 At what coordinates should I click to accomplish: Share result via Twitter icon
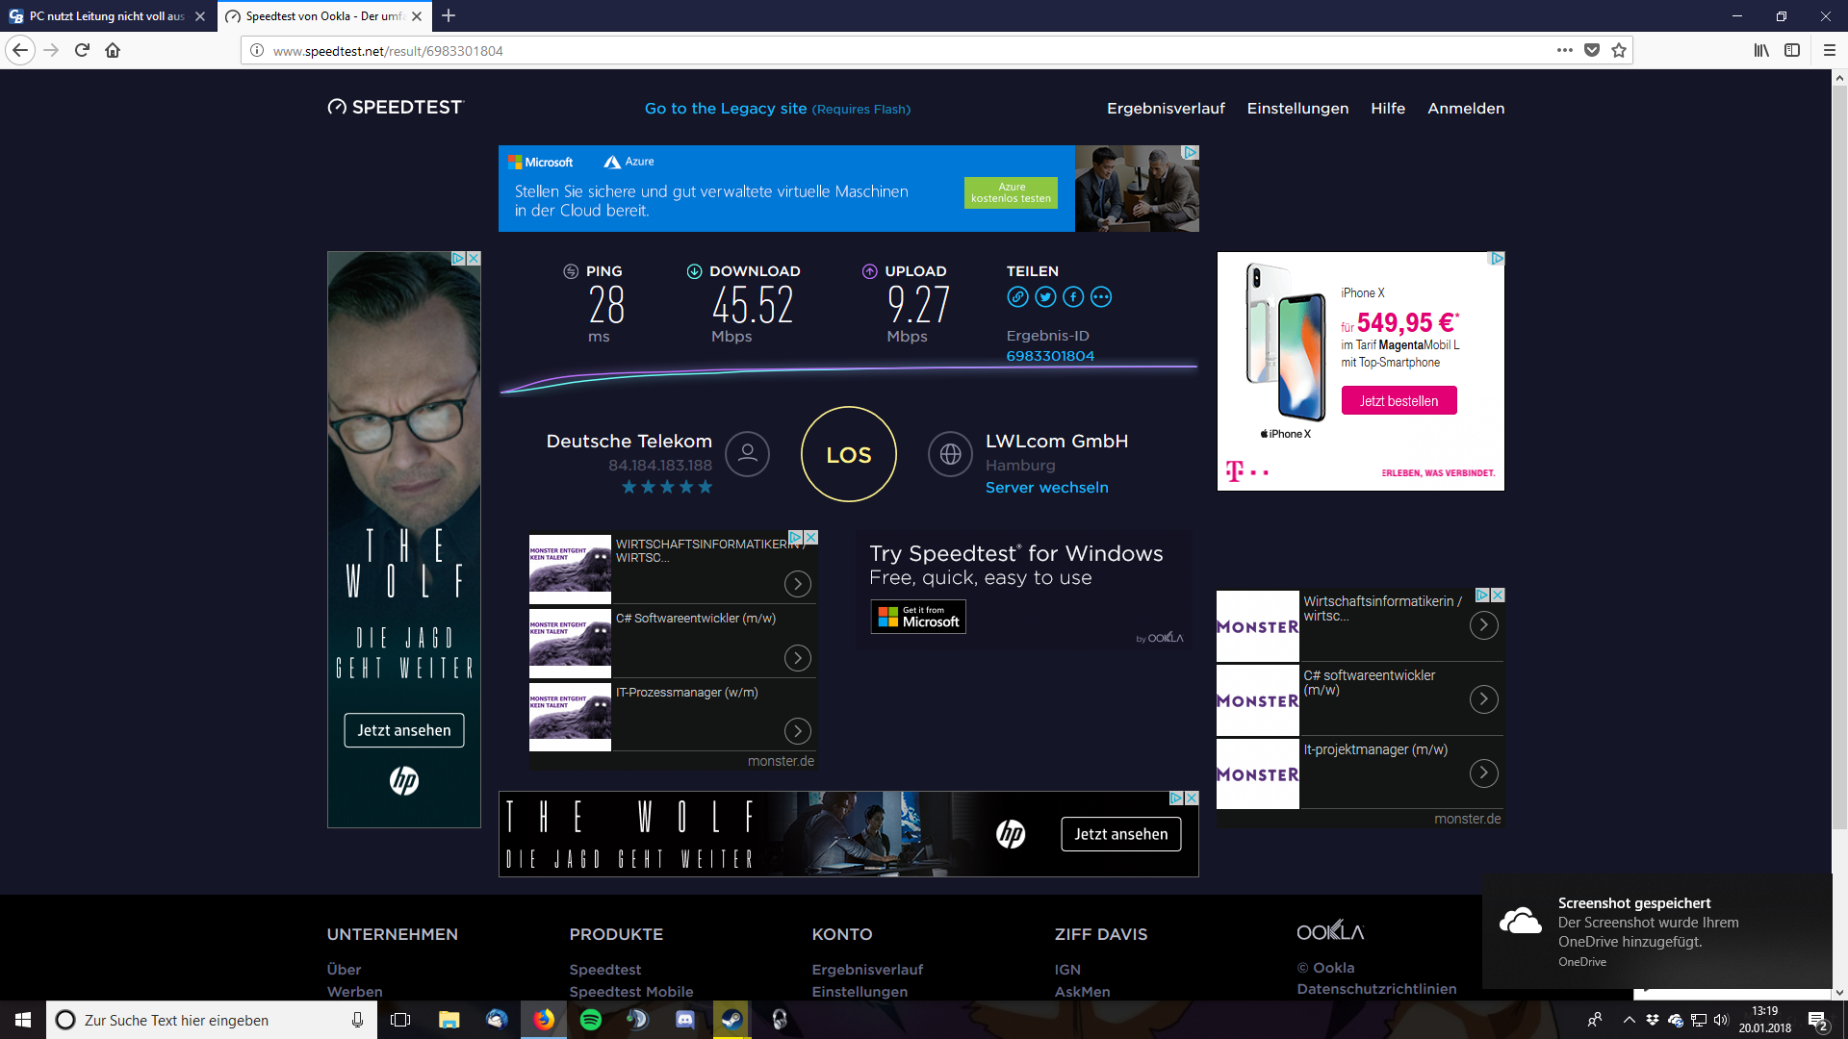tap(1045, 297)
